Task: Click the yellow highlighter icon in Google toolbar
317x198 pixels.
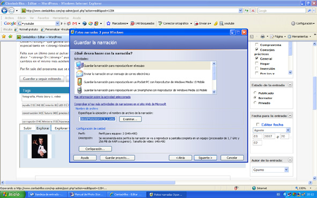Action: point(216,24)
